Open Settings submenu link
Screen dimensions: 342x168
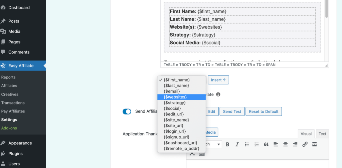[x=9, y=120]
